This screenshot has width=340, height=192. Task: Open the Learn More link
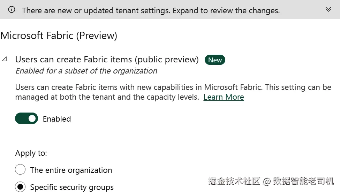click(x=224, y=97)
